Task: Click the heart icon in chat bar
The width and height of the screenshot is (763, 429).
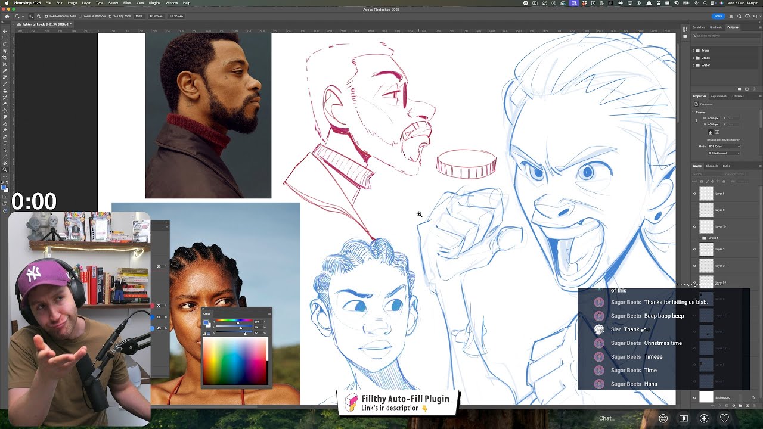Action: pos(724,418)
